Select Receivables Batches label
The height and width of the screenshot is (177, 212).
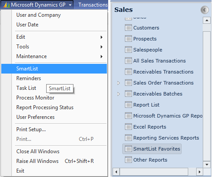tap(158, 94)
